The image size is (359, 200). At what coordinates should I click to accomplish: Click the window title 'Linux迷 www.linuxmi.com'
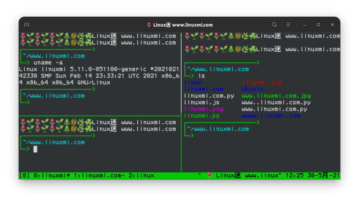pyautogui.click(x=183, y=25)
